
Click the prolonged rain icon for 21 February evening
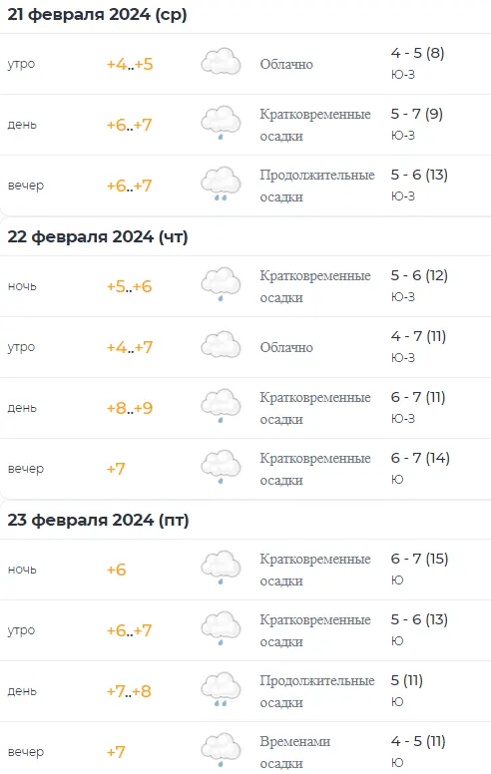(x=221, y=184)
